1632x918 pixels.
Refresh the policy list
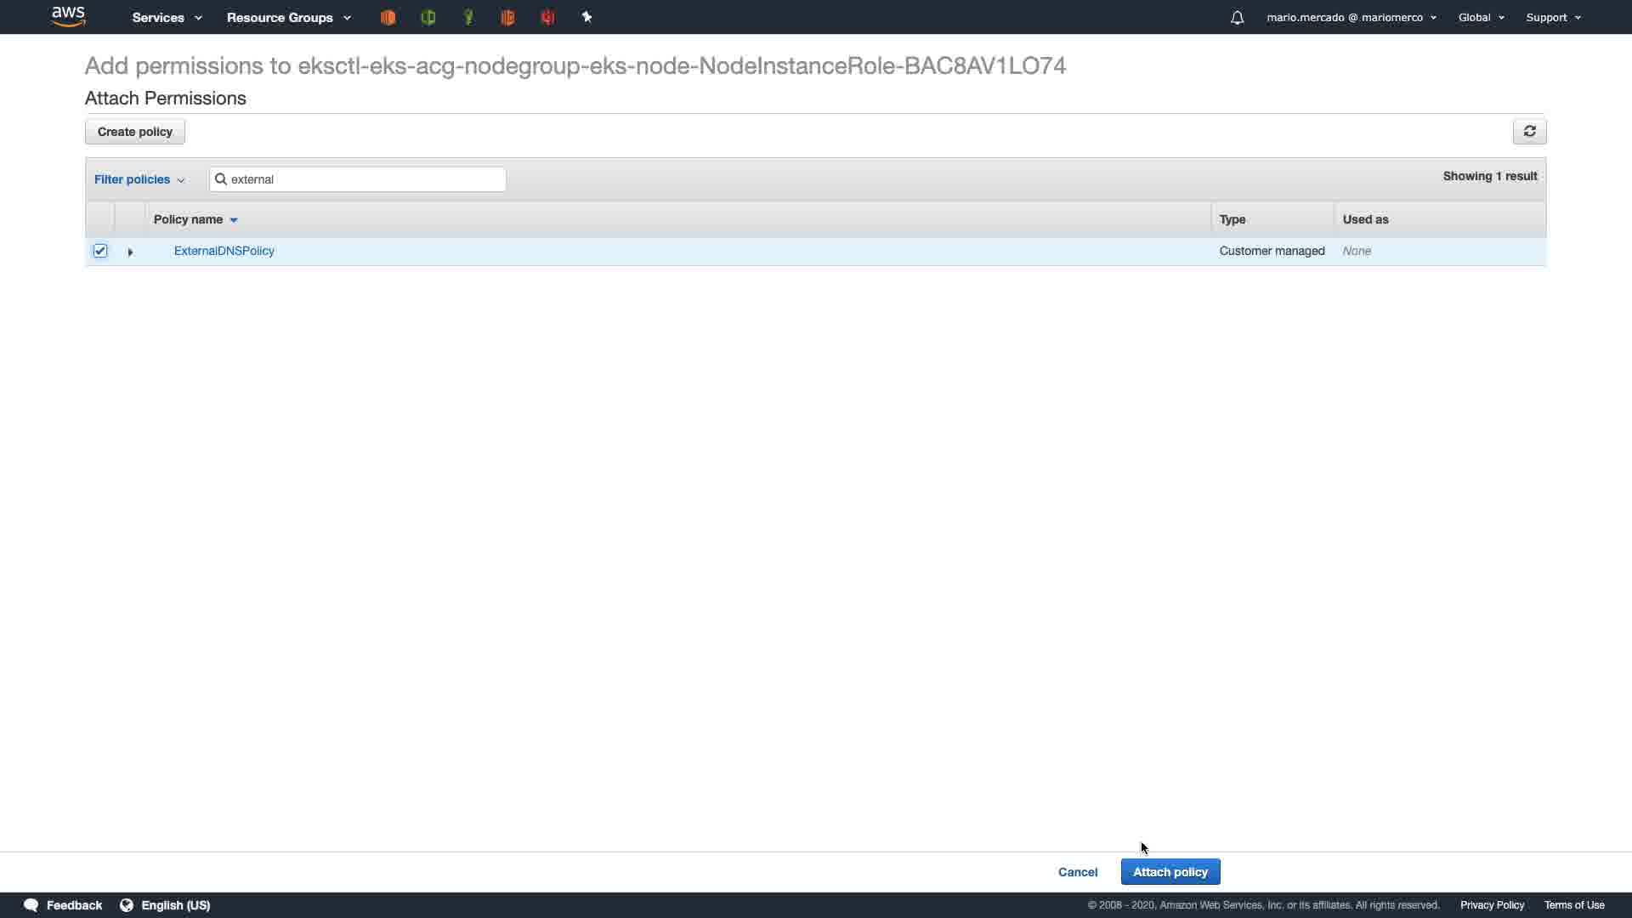[x=1529, y=132]
